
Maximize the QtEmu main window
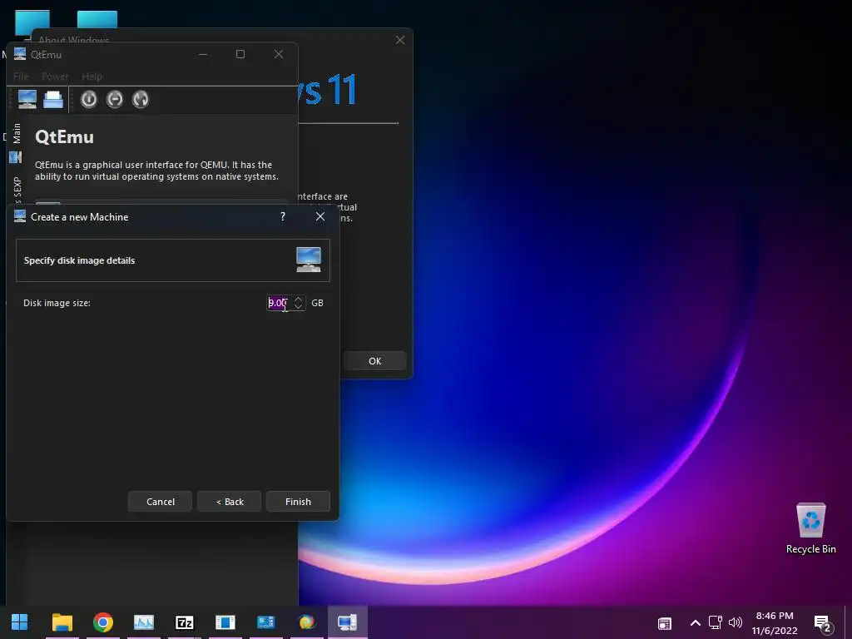(240, 54)
